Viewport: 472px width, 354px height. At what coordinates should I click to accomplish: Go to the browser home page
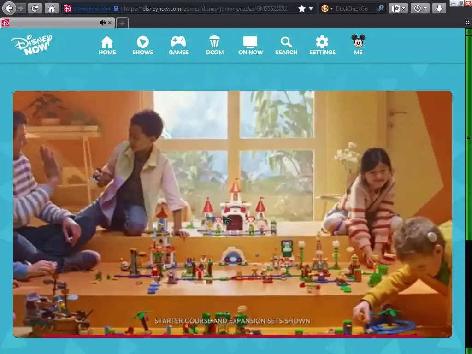pos(52,8)
